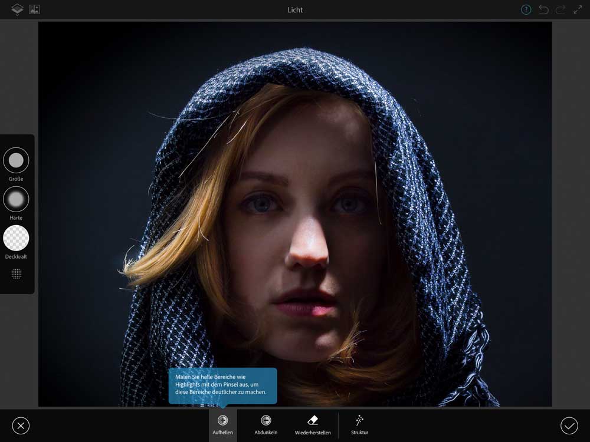Click the image view icon in top bar
Viewport: 590px width, 442px height.
[x=34, y=9]
